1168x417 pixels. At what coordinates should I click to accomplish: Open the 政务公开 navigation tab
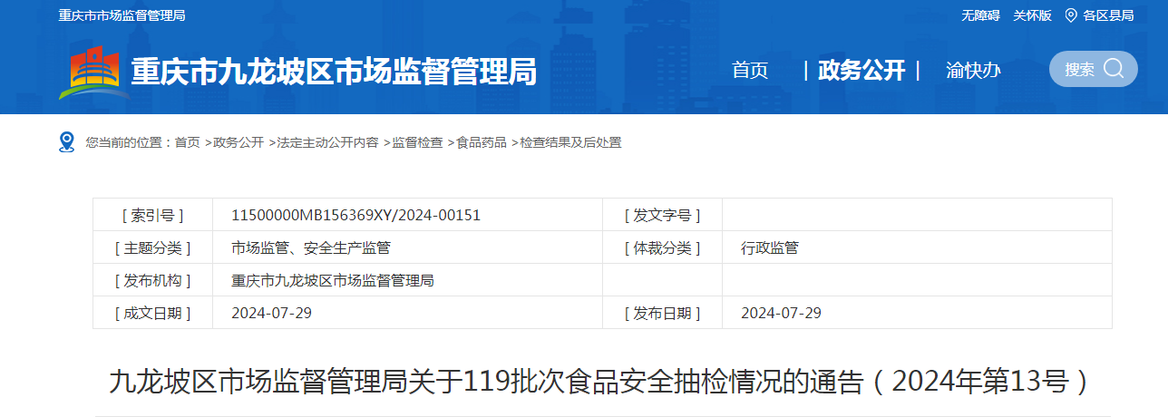tap(861, 70)
